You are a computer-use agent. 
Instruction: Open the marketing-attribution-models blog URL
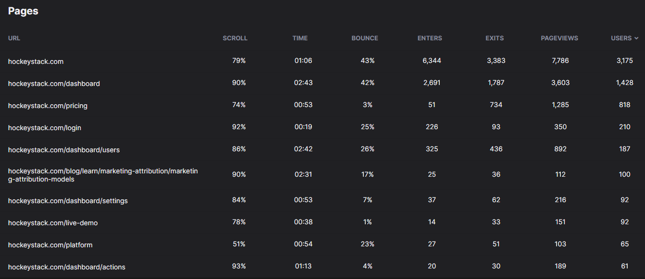(x=103, y=175)
